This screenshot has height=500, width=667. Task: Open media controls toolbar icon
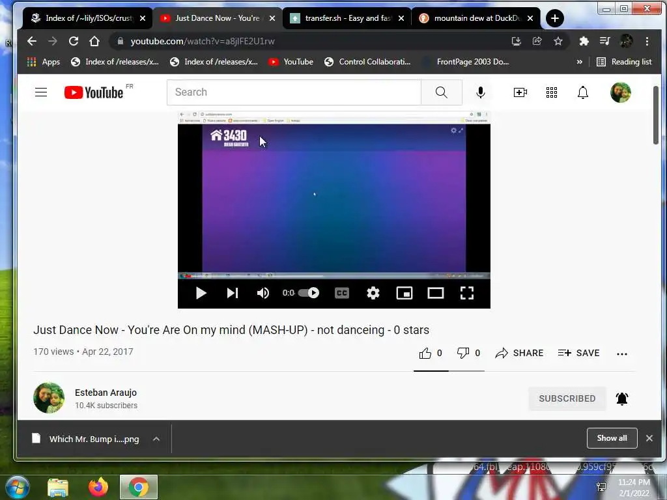pyautogui.click(x=605, y=41)
